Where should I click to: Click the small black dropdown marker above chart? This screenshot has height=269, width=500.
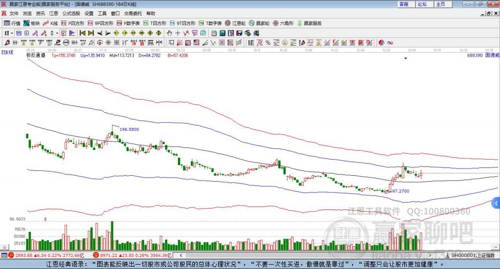[406, 59]
